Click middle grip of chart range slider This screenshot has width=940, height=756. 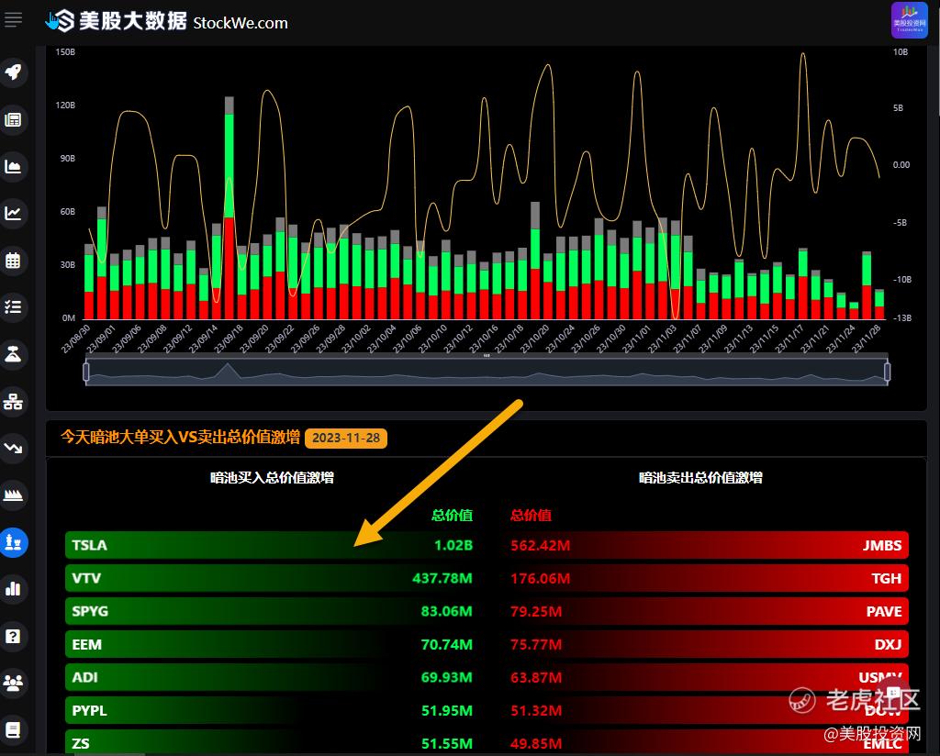pos(487,356)
